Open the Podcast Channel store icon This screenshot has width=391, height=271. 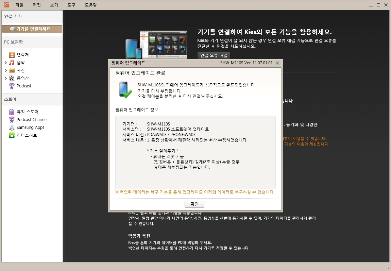click(12, 120)
